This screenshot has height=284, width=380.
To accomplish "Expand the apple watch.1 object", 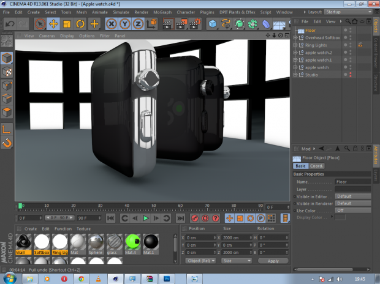I will pyautogui.click(x=295, y=60).
